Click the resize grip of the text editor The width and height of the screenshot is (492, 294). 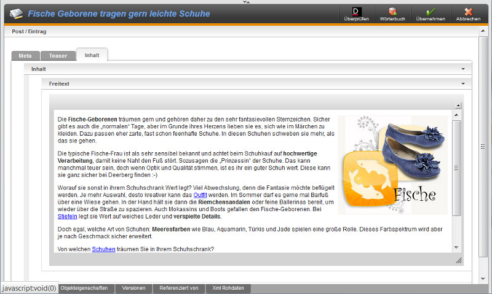tap(458, 261)
